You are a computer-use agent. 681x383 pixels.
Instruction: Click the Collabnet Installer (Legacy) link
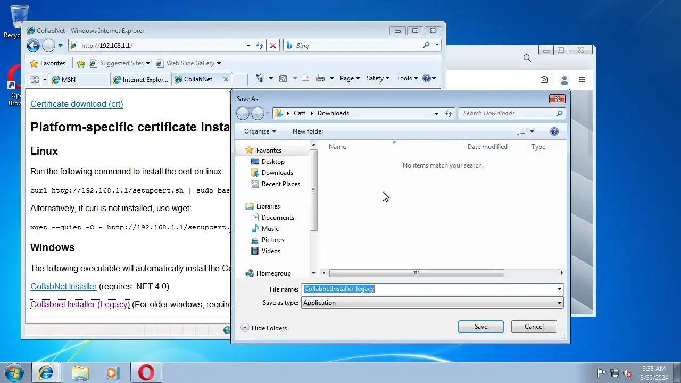80,304
